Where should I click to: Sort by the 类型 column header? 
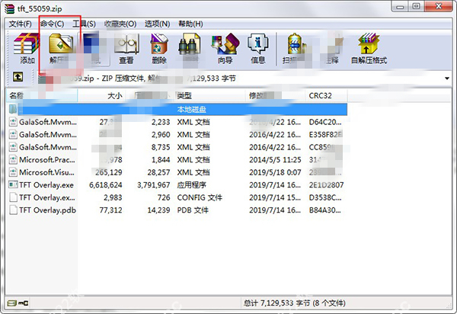point(210,95)
